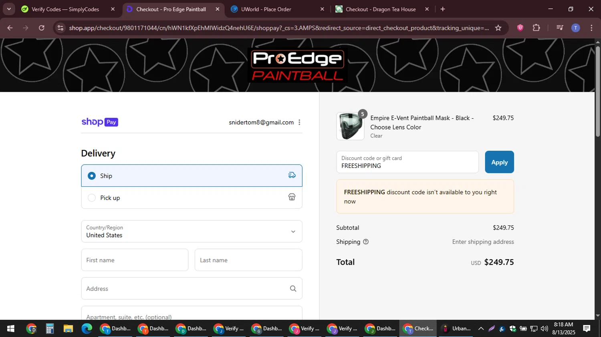Open the Chrome three-dot menu
The width and height of the screenshot is (601, 337).
tap(591, 28)
